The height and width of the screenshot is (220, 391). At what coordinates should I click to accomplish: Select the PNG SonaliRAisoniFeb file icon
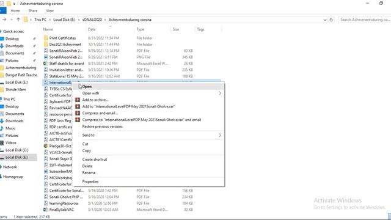[x=46, y=57]
